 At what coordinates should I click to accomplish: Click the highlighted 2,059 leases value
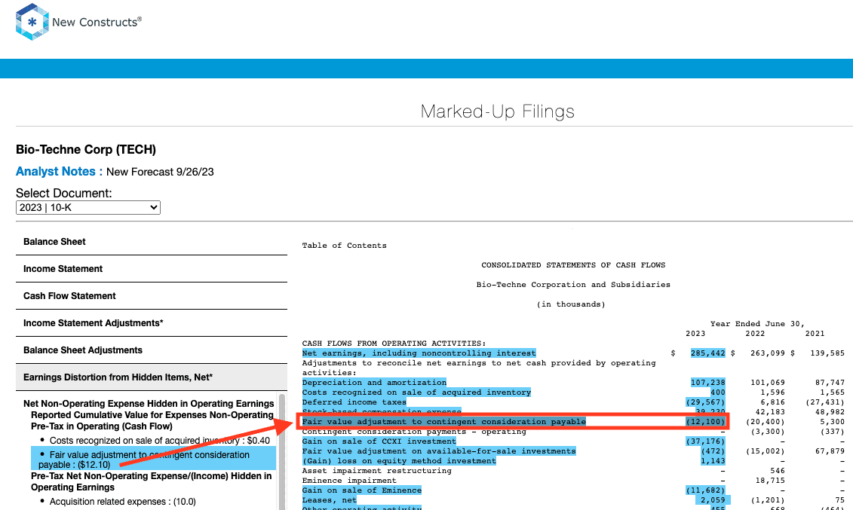click(x=713, y=499)
